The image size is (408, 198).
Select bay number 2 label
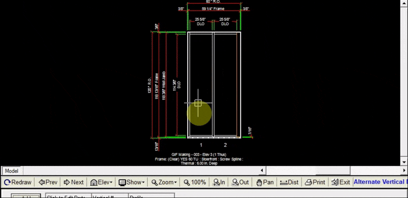click(225, 145)
